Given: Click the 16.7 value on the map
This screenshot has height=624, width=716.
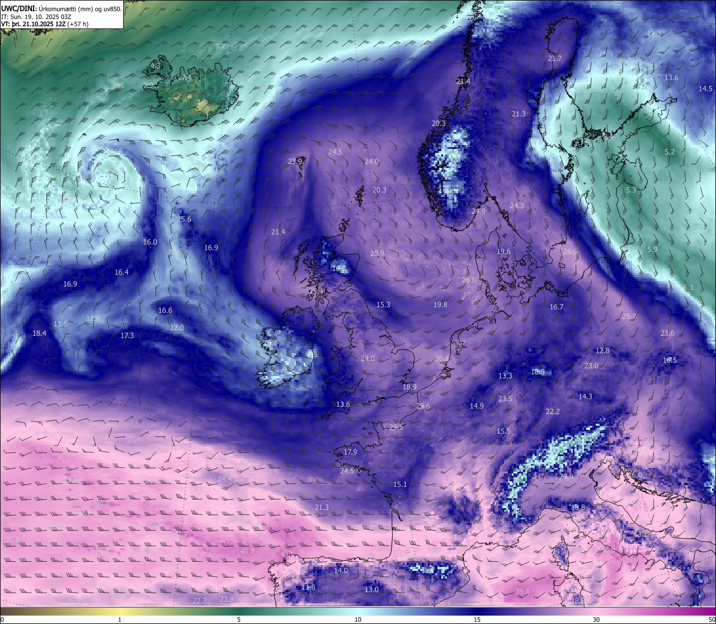Looking at the screenshot, I should [557, 307].
